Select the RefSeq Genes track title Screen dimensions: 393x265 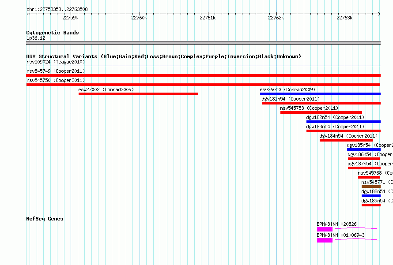click(45, 219)
